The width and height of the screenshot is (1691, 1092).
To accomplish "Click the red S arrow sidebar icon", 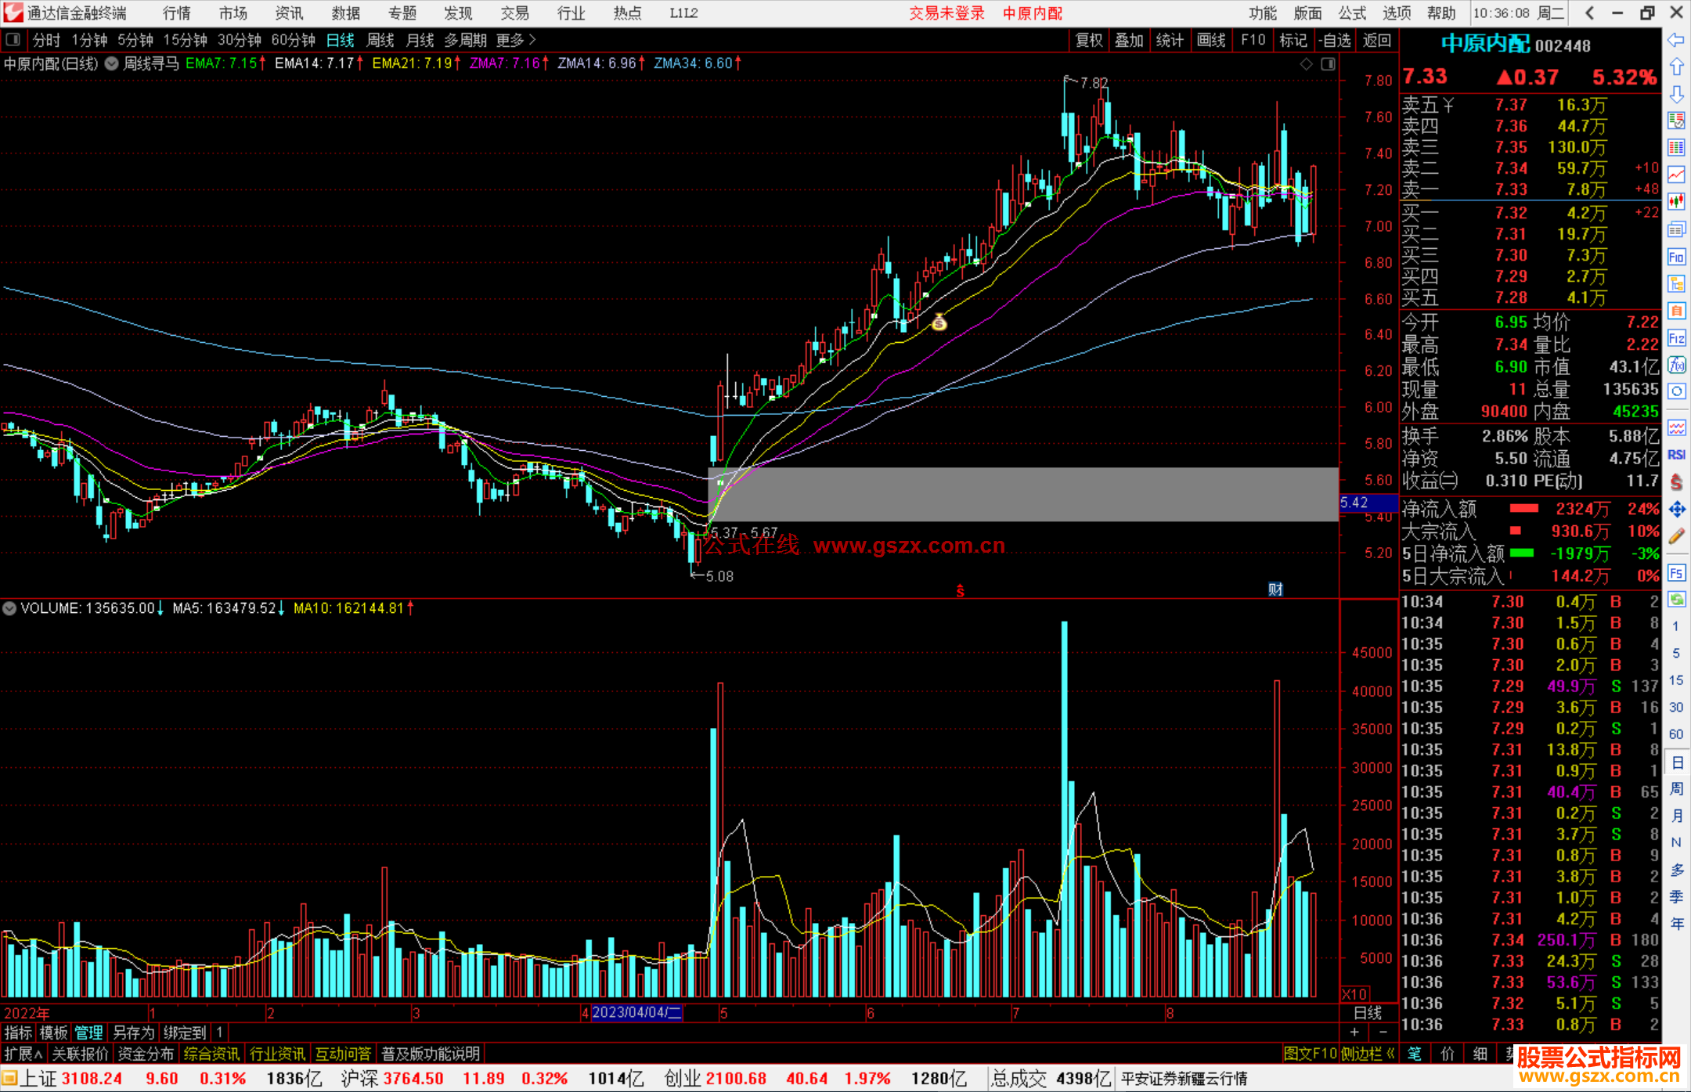I will (x=1676, y=482).
